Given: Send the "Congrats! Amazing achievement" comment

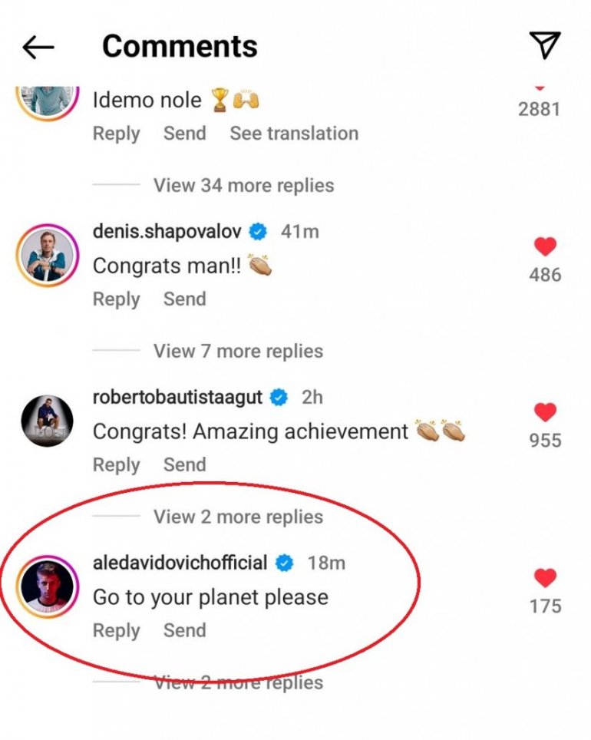Looking at the screenshot, I should 184,464.
